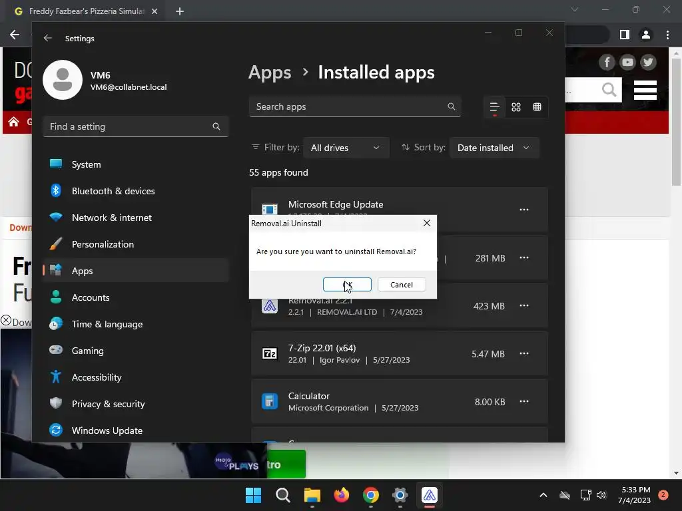
Task: Open the clock showing 5:33 PM
Action: 634,495
